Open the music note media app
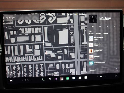 tap(50, 79)
